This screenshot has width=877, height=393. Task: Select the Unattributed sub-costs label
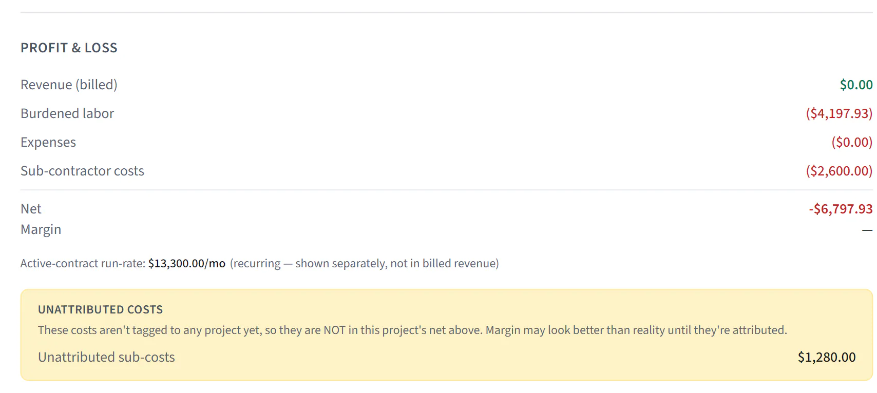click(106, 357)
